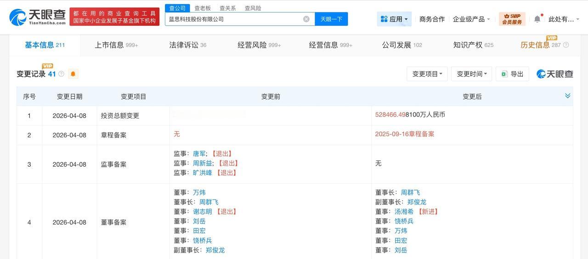This screenshot has height=259, width=588.
Task: Open the 法律诉讼 tab
Action: tap(187, 45)
